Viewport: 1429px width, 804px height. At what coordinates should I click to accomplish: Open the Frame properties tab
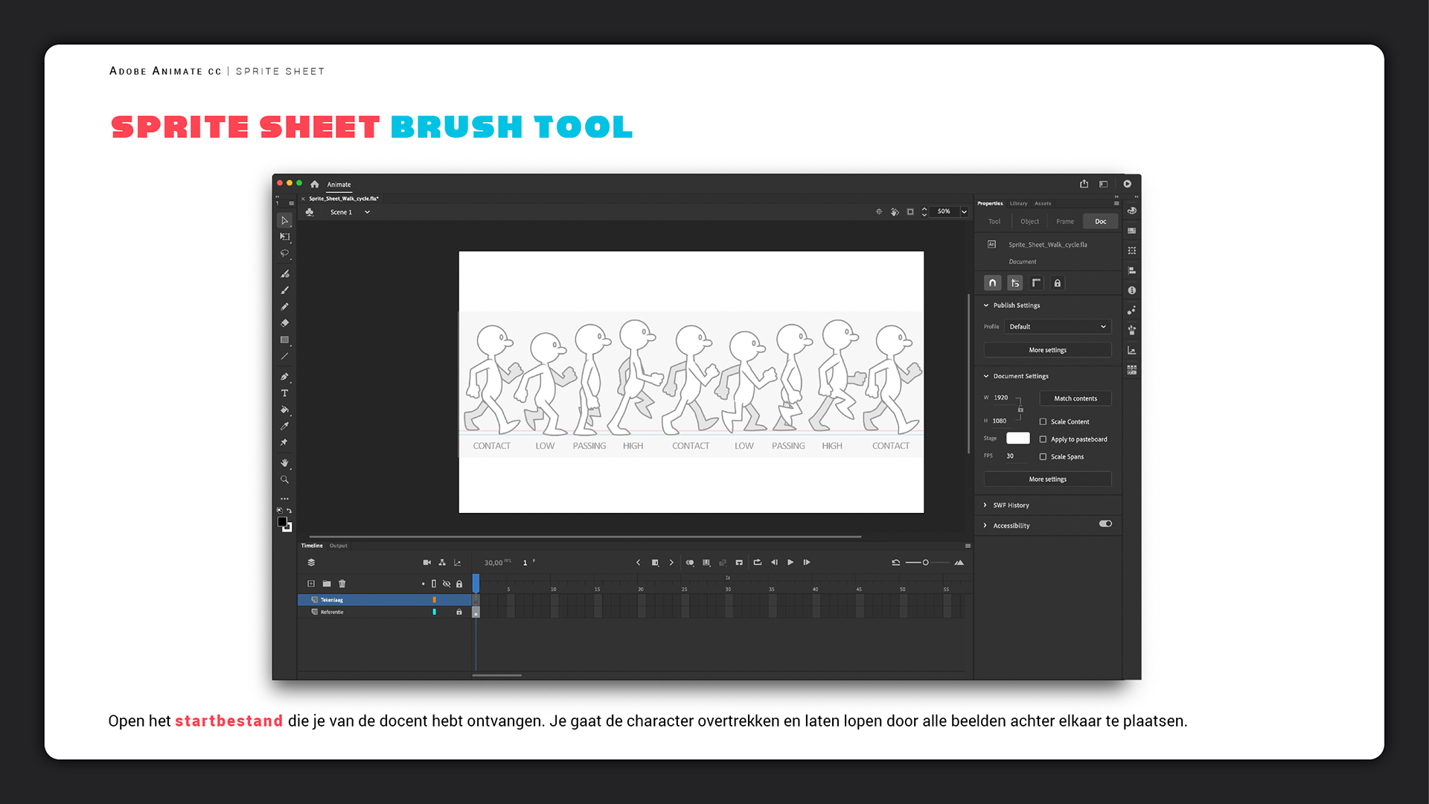coord(1064,221)
